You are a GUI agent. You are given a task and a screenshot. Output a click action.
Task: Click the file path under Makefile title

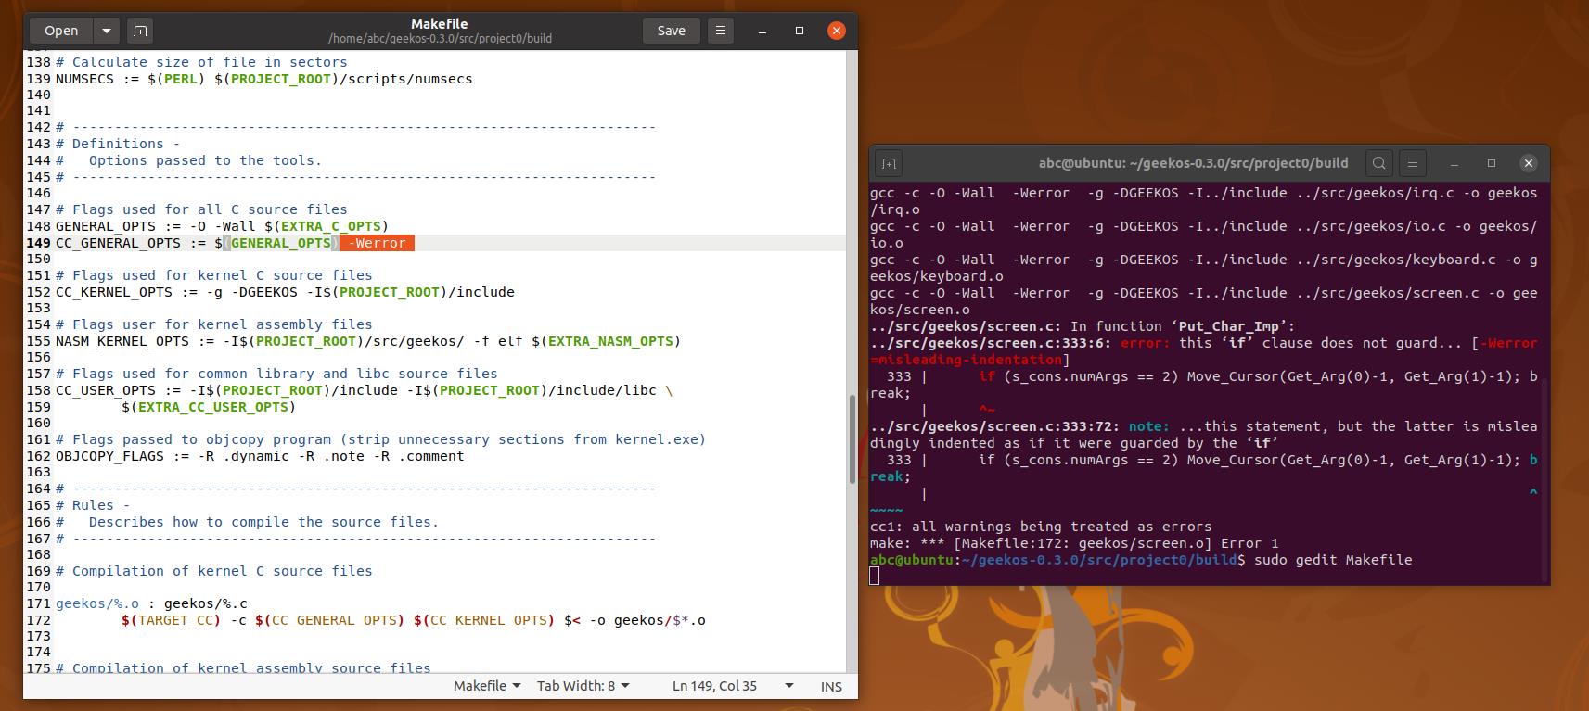[440, 39]
